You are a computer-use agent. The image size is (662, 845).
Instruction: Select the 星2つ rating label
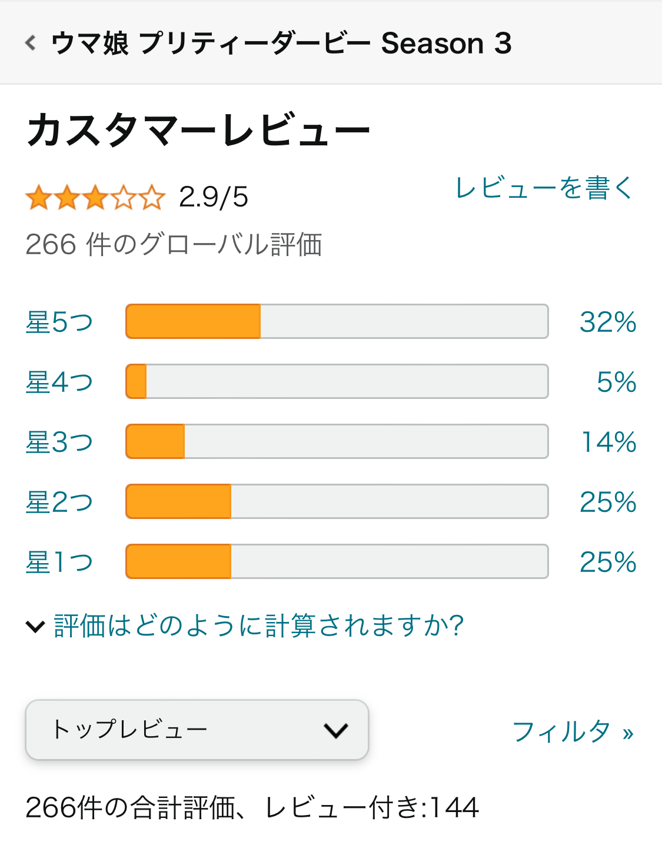[59, 502]
